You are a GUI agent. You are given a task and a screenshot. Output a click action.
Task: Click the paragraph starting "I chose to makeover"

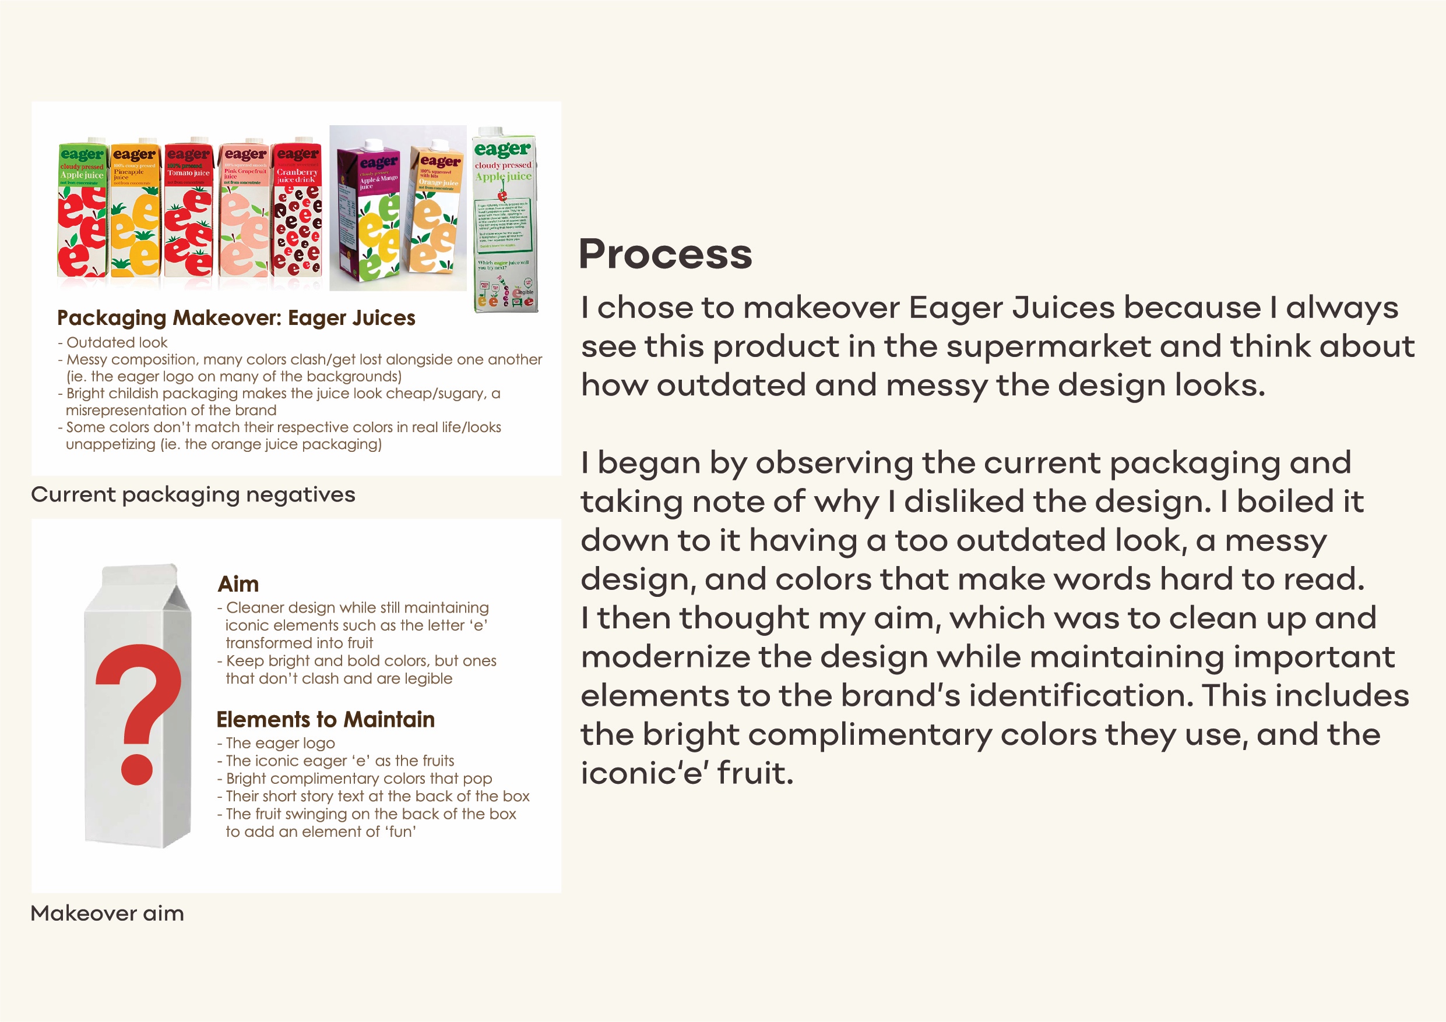995,346
